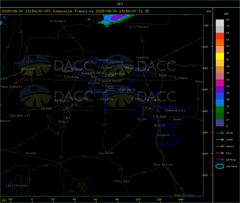Screen dimensions: 240x203
Task: Click the Soitue map label
Action: [x=142, y=119]
